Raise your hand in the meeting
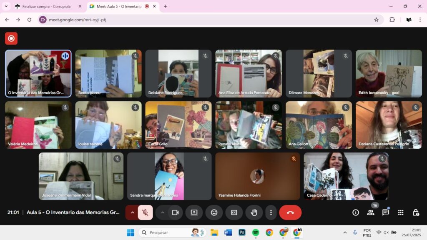The image size is (427, 240). tap(254, 212)
